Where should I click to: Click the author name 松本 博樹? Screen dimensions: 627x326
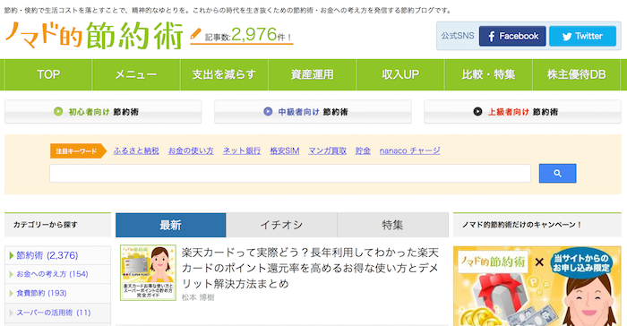coord(198,297)
